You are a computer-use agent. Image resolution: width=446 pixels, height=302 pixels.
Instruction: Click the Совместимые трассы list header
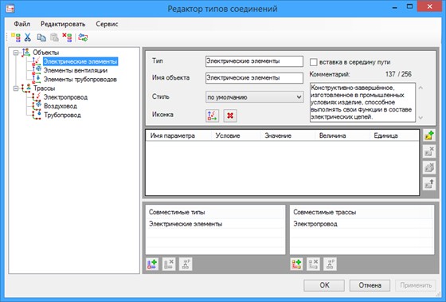362,212
